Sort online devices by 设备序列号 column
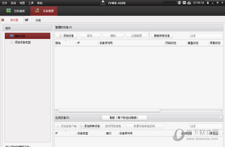Image resolution: width=225 pixels, height=147 pixels. [126, 133]
